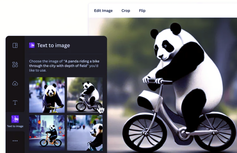Click the Text to image panel heading
237x153 pixels.
coord(54,45)
